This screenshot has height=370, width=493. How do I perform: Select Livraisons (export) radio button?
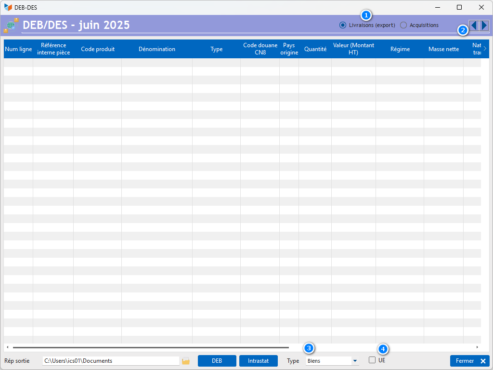pos(343,25)
